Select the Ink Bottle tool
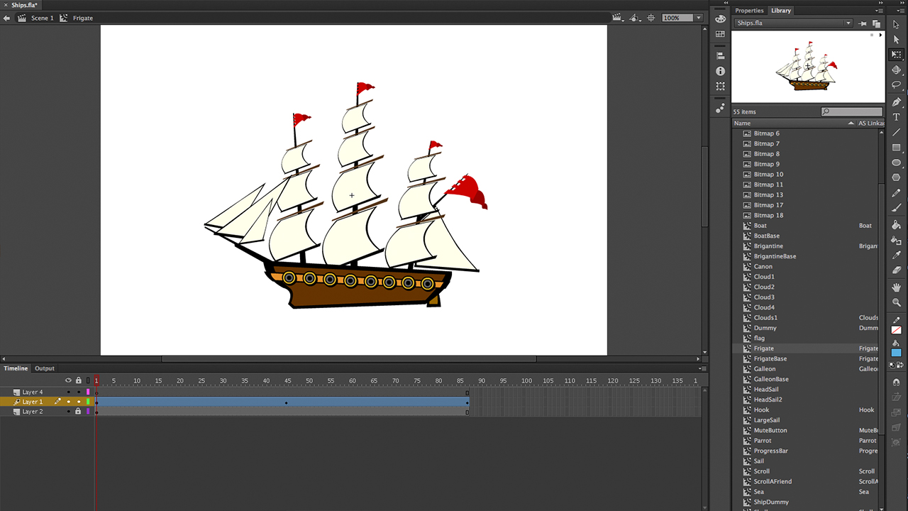 click(897, 241)
